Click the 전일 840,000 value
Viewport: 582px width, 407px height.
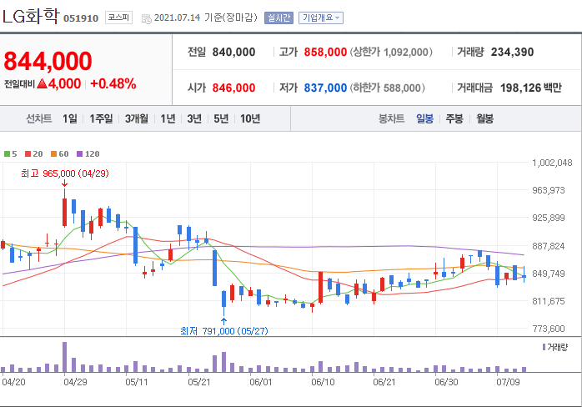click(x=233, y=52)
